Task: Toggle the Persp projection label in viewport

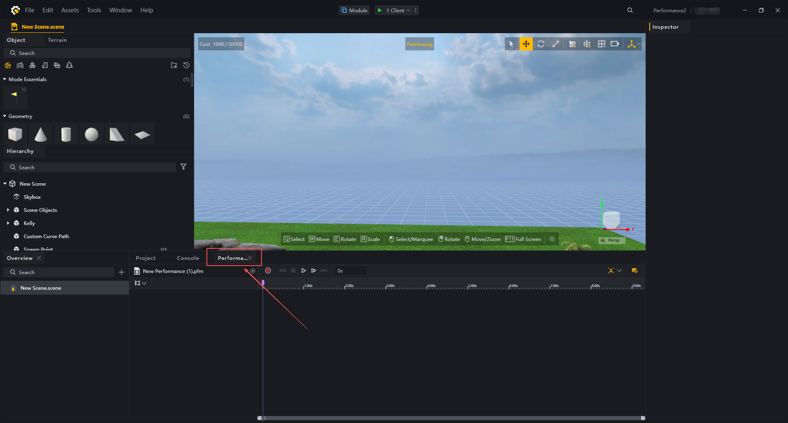Action: click(612, 241)
